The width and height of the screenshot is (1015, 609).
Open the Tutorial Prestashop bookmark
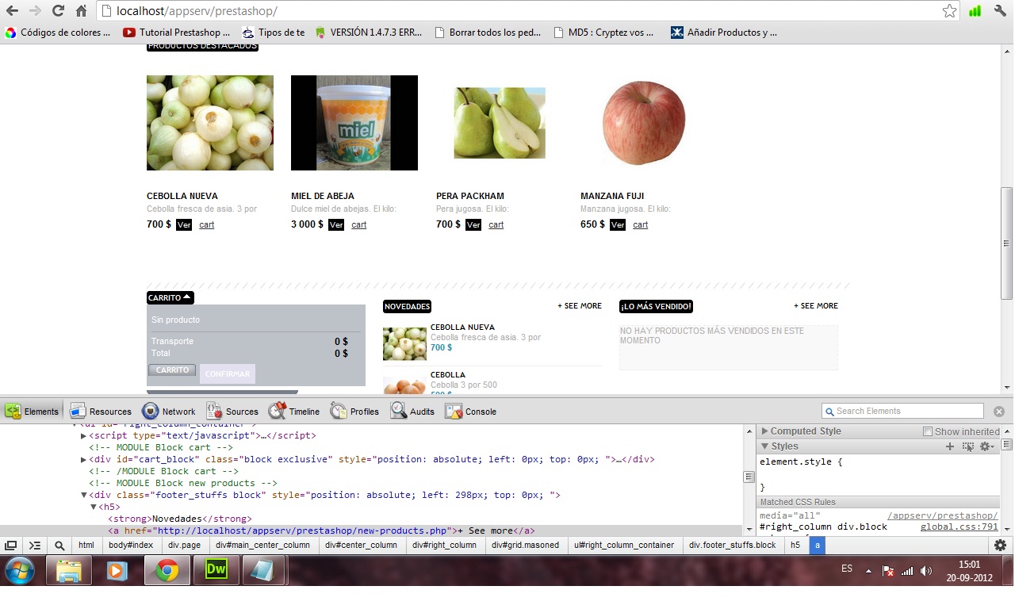(177, 33)
